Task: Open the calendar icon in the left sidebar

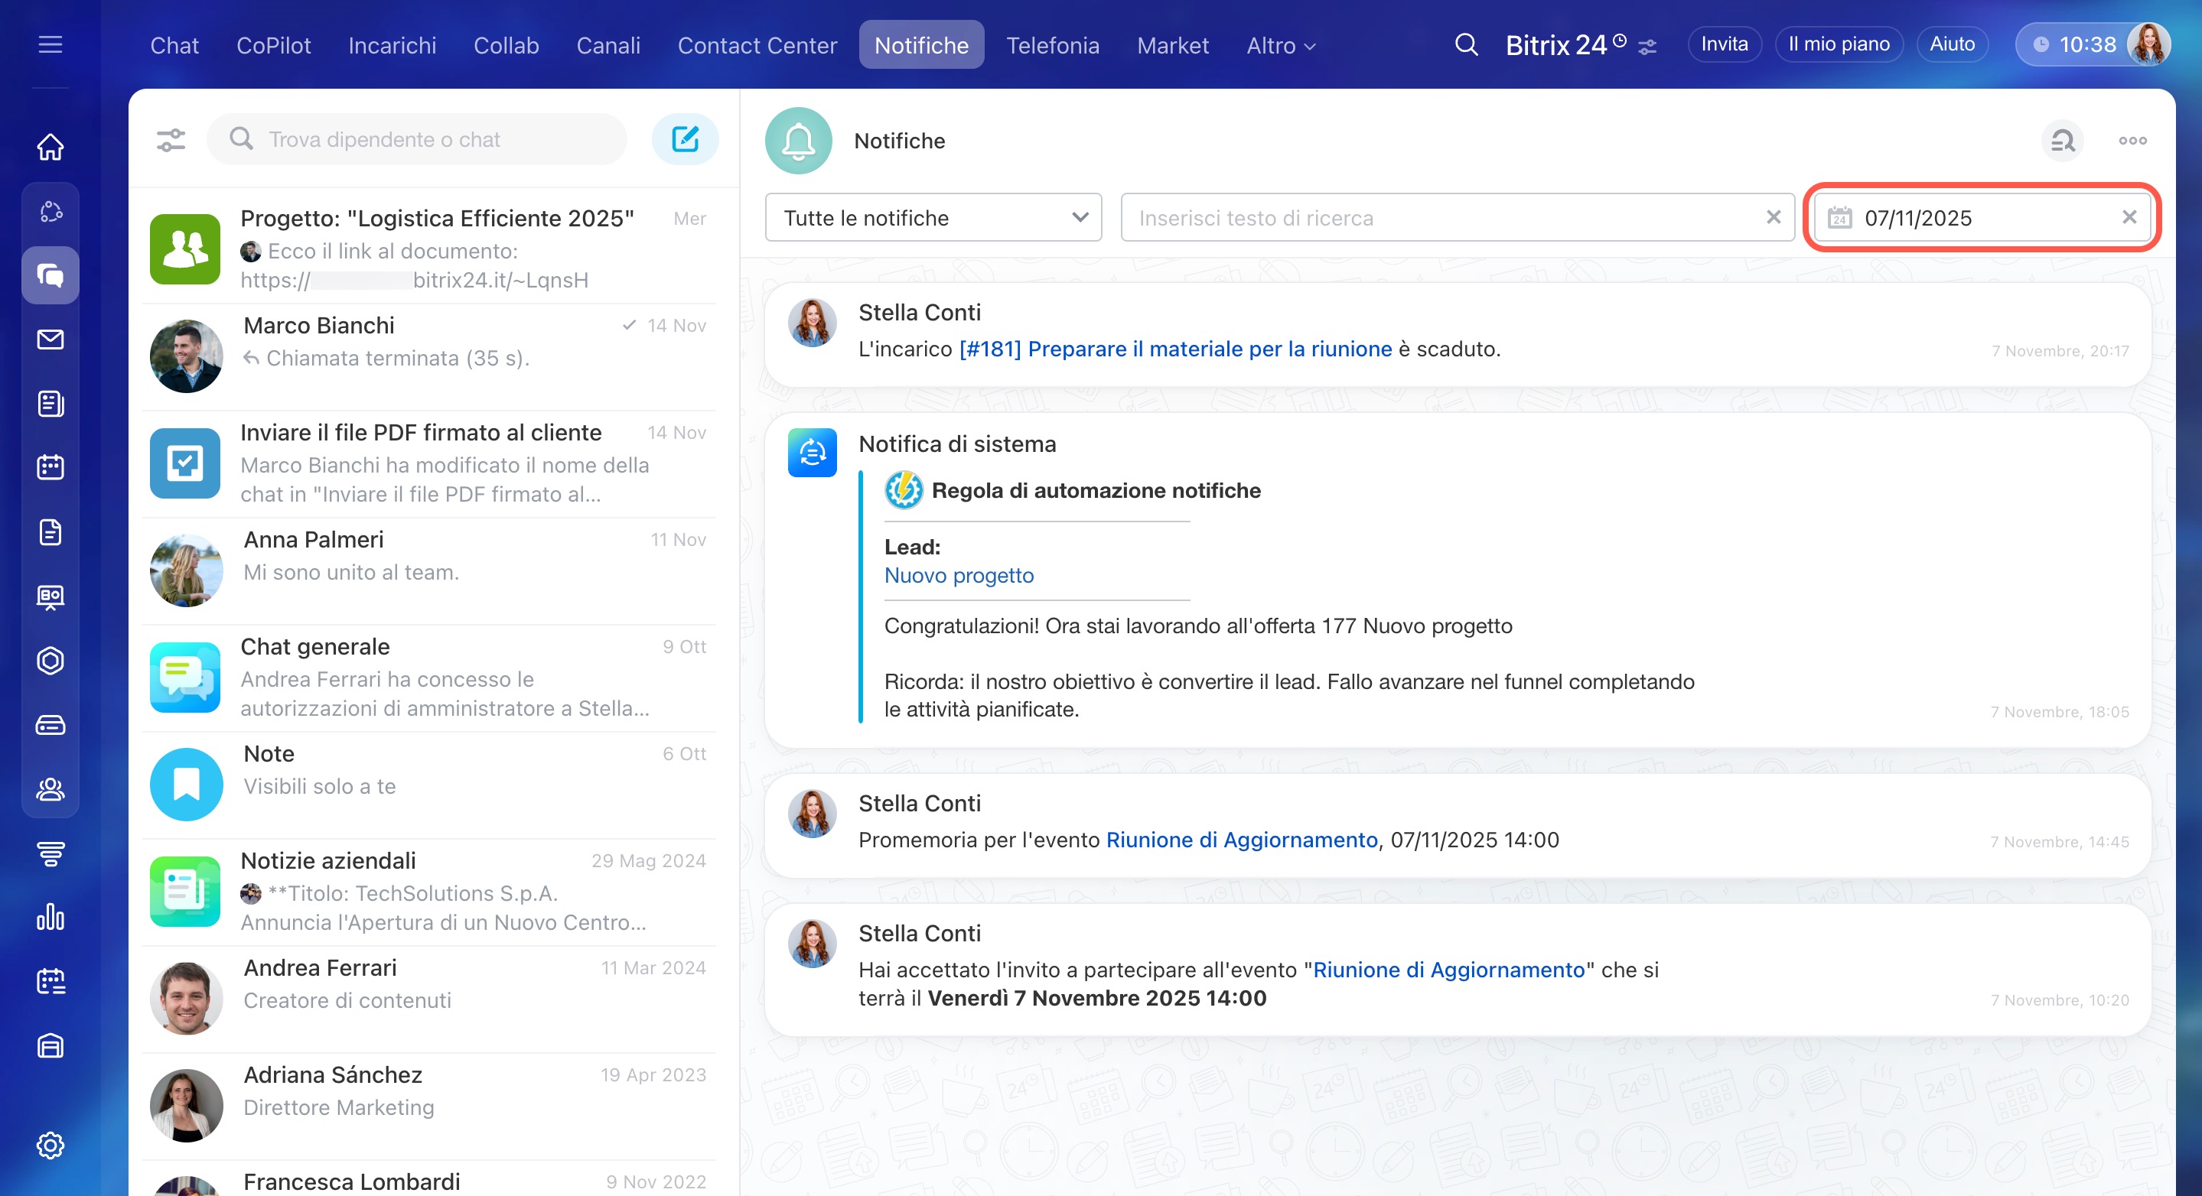Action: (x=50, y=467)
